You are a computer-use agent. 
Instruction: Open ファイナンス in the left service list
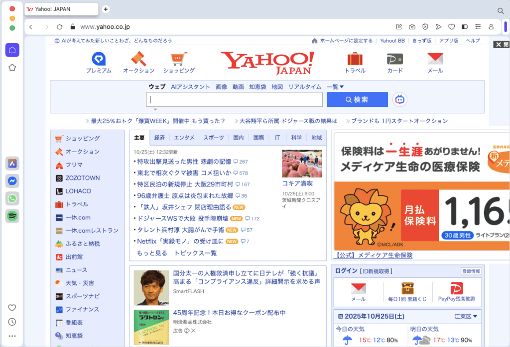[x=82, y=309]
